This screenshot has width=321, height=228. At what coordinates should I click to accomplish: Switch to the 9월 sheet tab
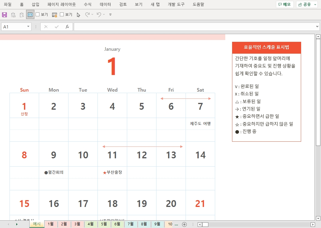click(x=157, y=224)
